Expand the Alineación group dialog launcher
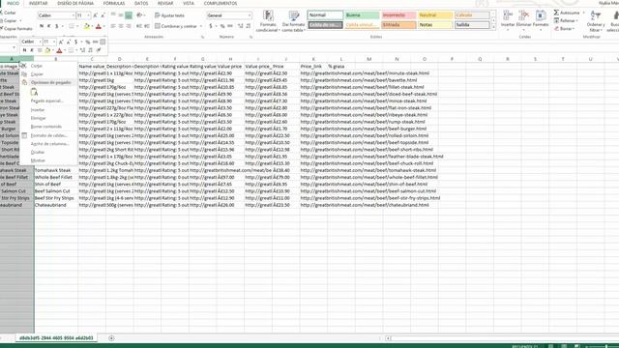The height and width of the screenshot is (348, 619). tap(202, 37)
